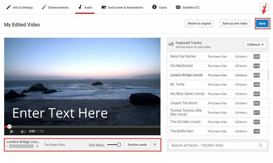The width and height of the screenshot is (273, 163).
Task: Play the video preview
Action: [x=12, y=131]
